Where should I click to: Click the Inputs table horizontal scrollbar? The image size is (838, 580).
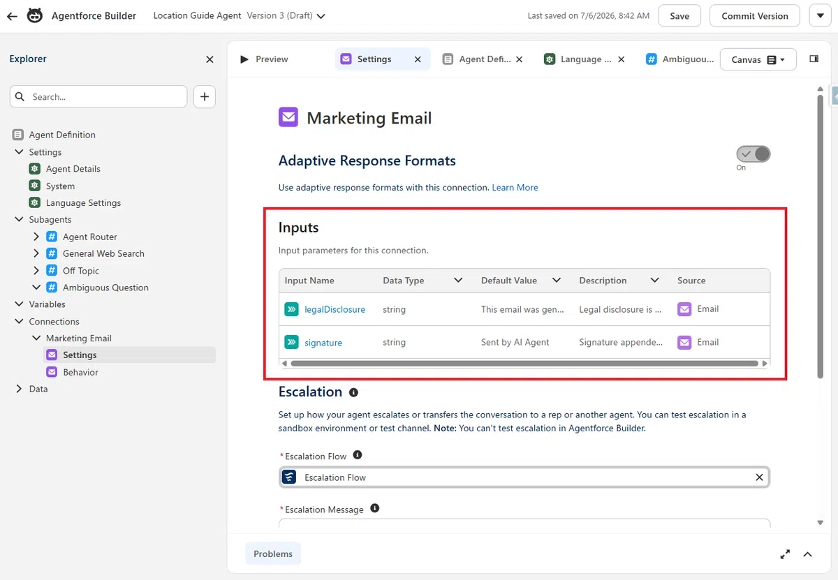[524, 364]
